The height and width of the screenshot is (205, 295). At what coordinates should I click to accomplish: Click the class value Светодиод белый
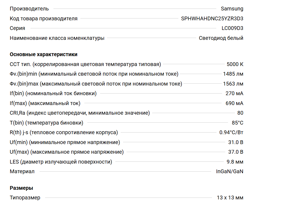(221, 38)
